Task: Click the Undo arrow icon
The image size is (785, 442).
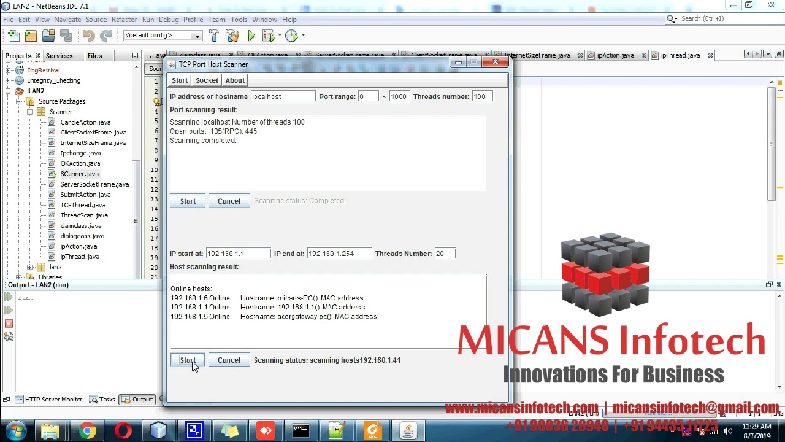Action: (x=89, y=36)
